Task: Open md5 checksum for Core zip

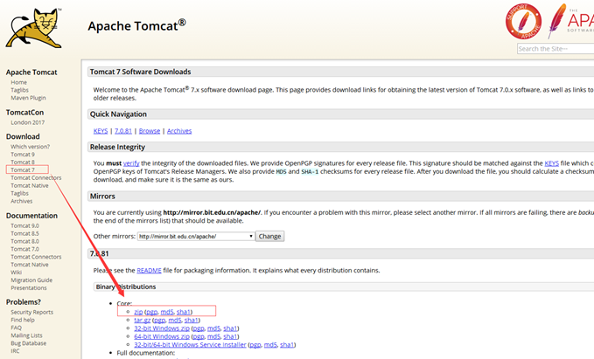Action: point(167,312)
